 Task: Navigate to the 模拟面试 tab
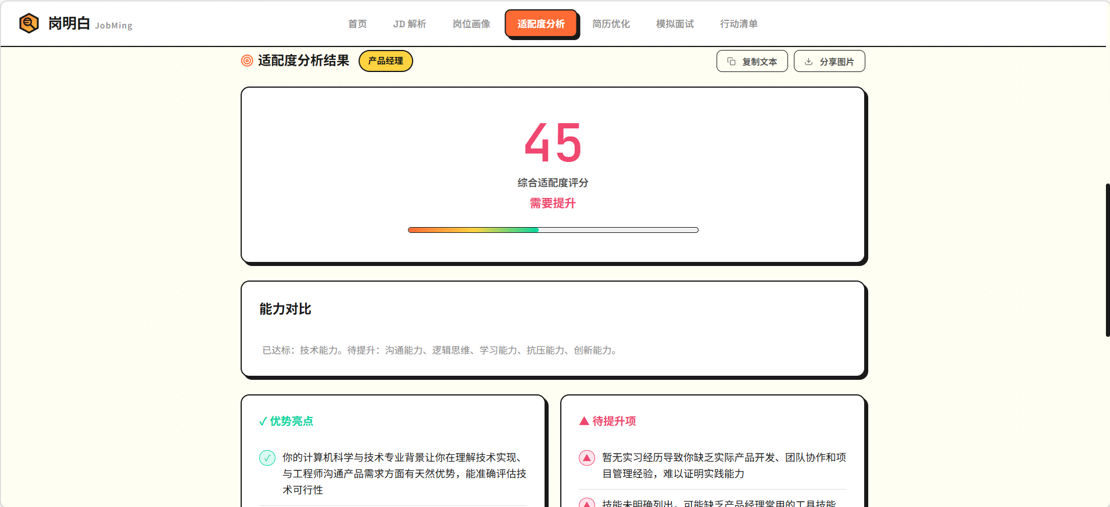[675, 24]
